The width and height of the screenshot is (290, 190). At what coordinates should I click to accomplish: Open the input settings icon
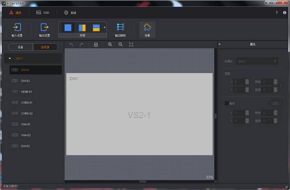pos(17,27)
